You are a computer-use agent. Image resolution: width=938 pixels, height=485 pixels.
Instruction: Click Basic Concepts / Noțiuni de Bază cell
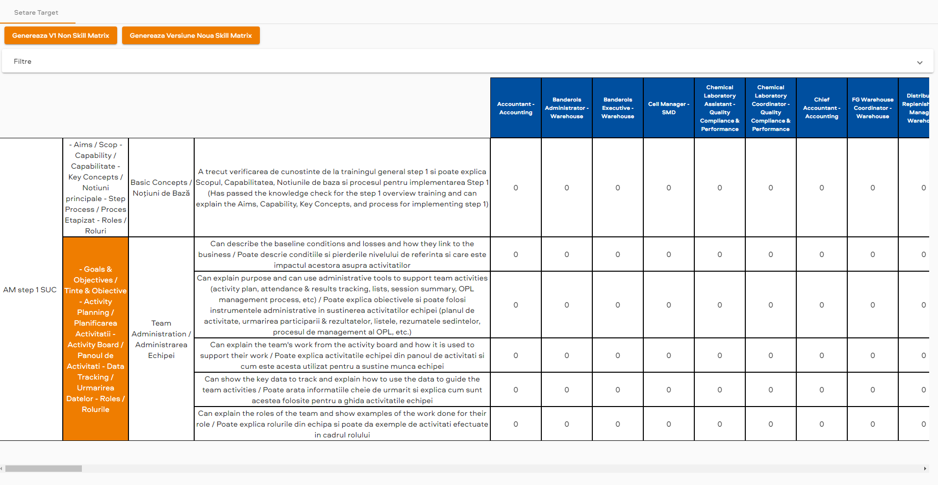pyautogui.click(x=161, y=188)
